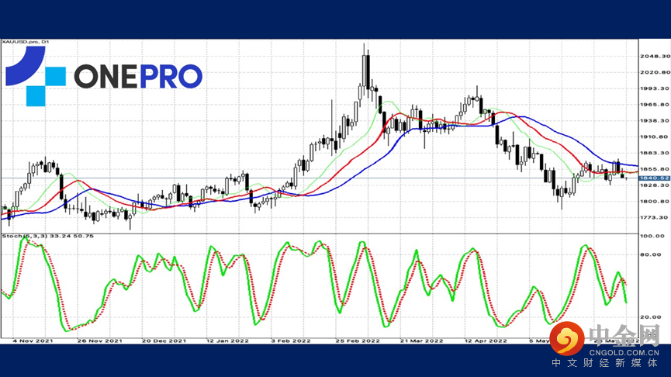The width and height of the screenshot is (671, 377).
Task: Select the 12 Jan 2022 date marker
Action: (227, 341)
